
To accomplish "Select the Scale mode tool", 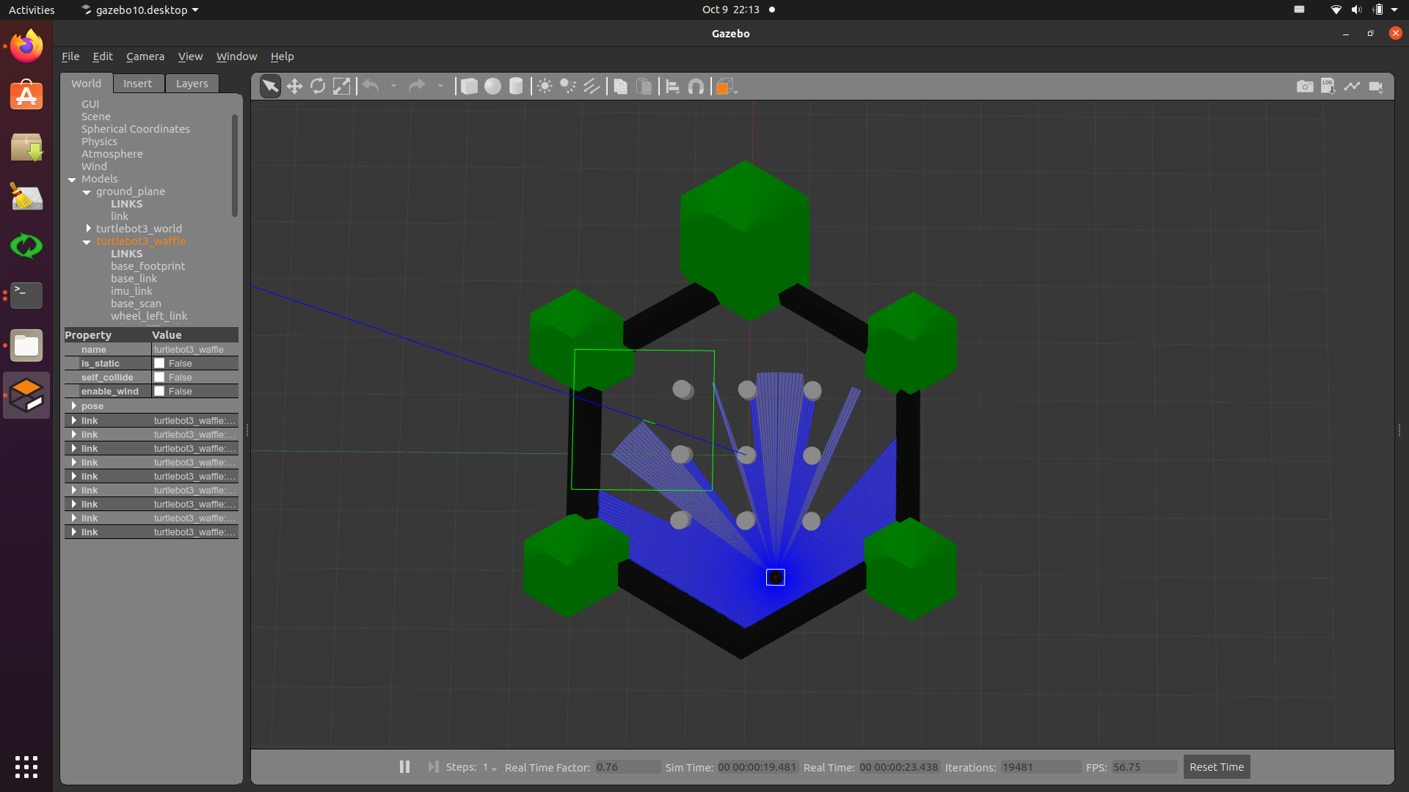I will click(x=341, y=86).
